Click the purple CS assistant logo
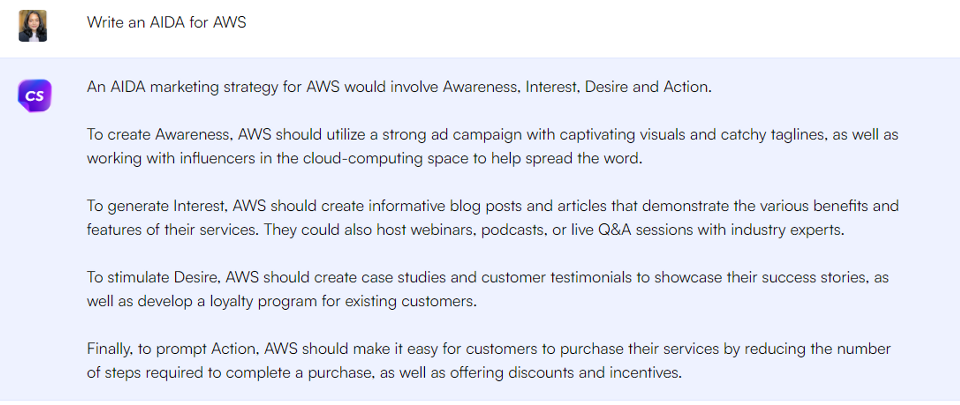This screenshot has height=405, width=960. coord(35,96)
